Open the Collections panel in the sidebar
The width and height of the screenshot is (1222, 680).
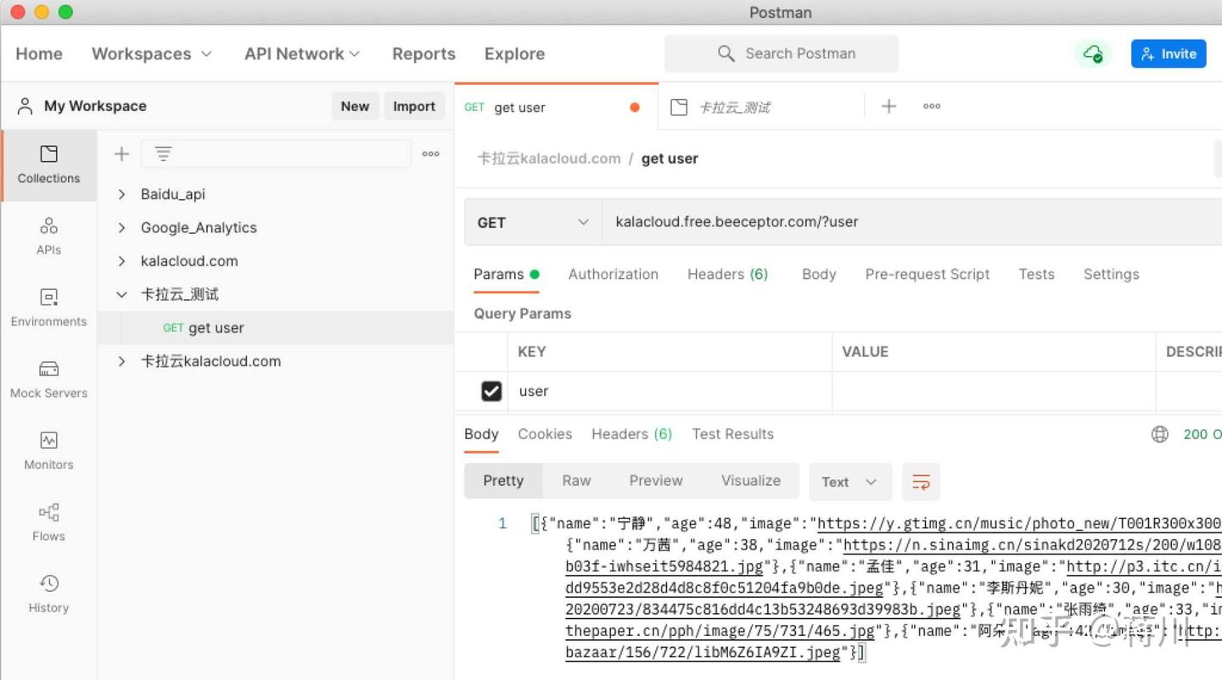point(48,165)
